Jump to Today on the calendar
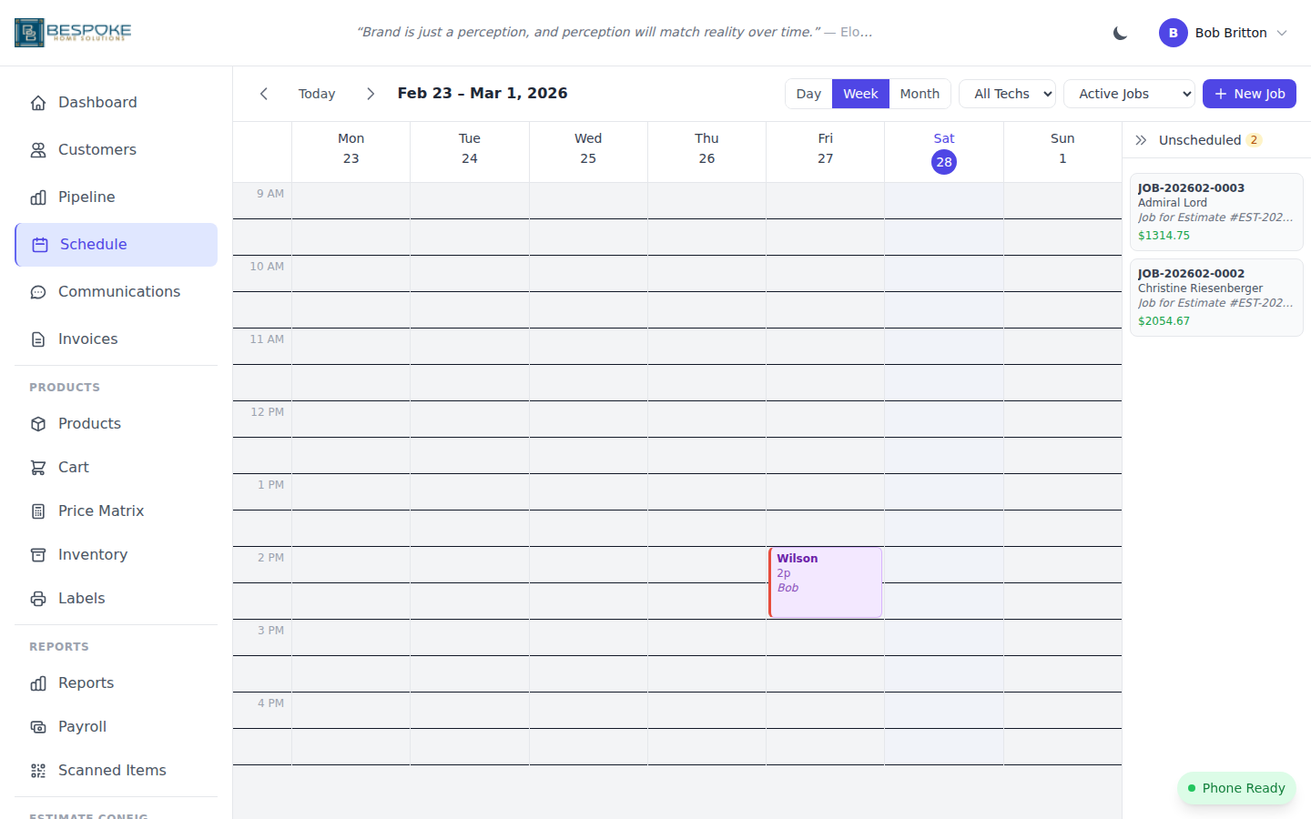1311x819 pixels. click(316, 93)
